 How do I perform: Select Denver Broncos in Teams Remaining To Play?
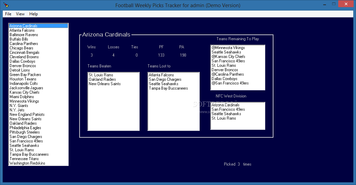coord(238,70)
